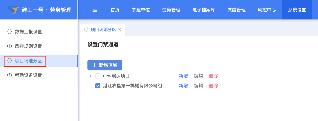Click the 建工一号 logo icon
The width and height of the screenshot is (318, 121).
pos(13,10)
